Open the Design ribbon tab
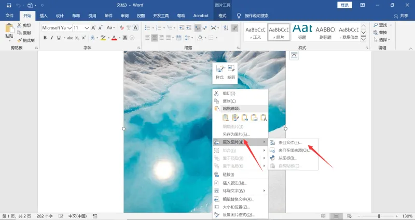This screenshot has width=415, height=220. pyautogui.click(x=60, y=16)
